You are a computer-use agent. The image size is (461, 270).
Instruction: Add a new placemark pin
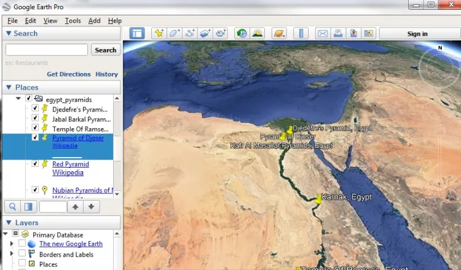(159, 33)
